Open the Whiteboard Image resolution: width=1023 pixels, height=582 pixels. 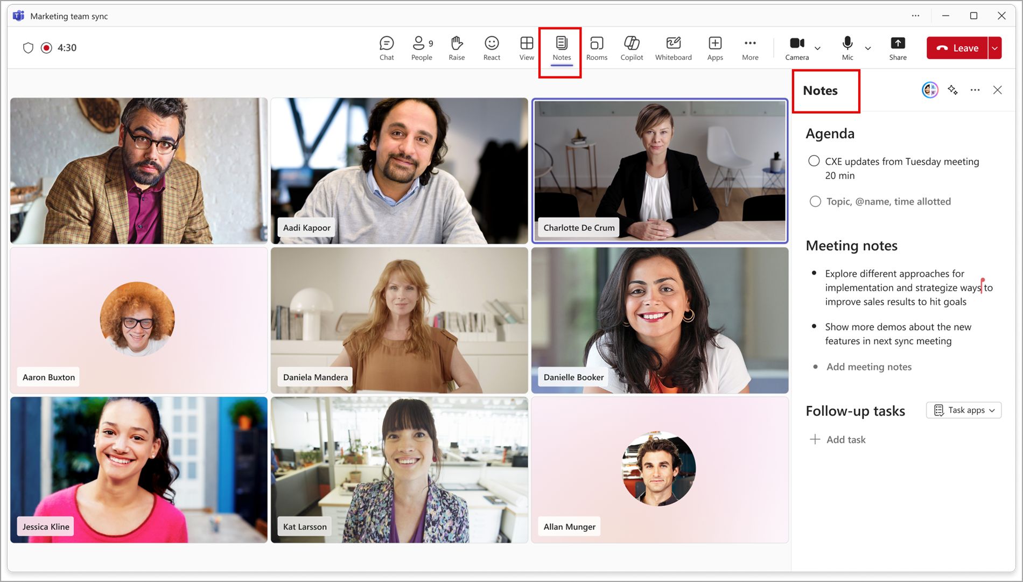(x=673, y=48)
